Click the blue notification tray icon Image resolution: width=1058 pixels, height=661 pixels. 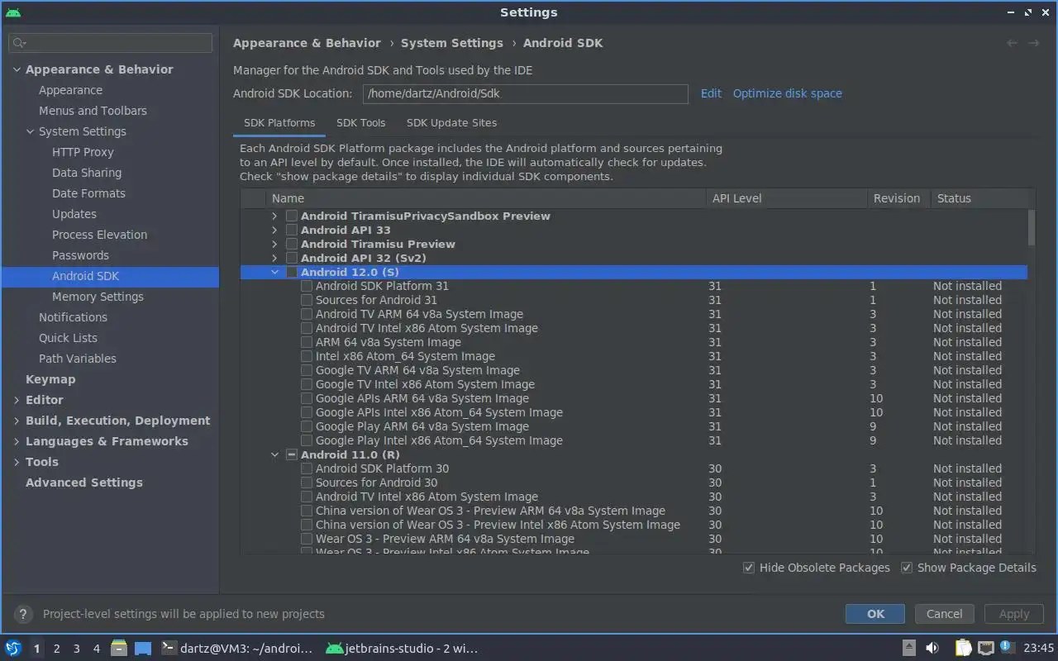(x=1006, y=647)
